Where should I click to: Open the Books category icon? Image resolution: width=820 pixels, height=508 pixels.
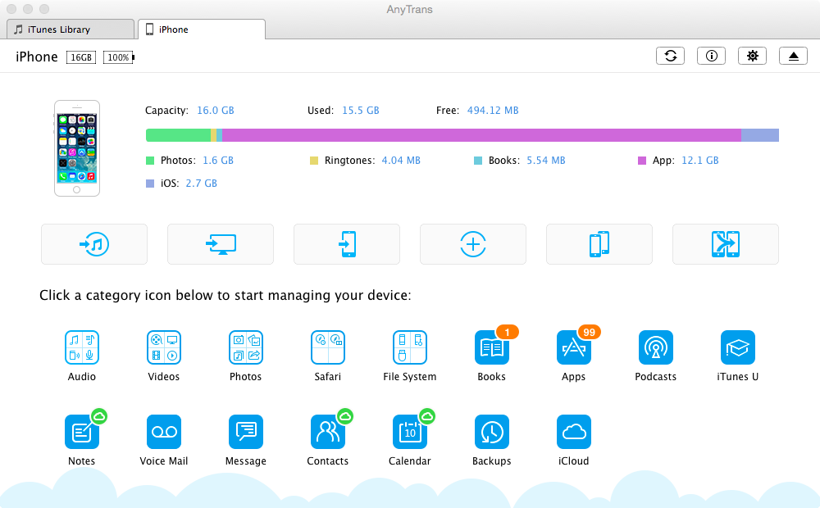coord(491,347)
